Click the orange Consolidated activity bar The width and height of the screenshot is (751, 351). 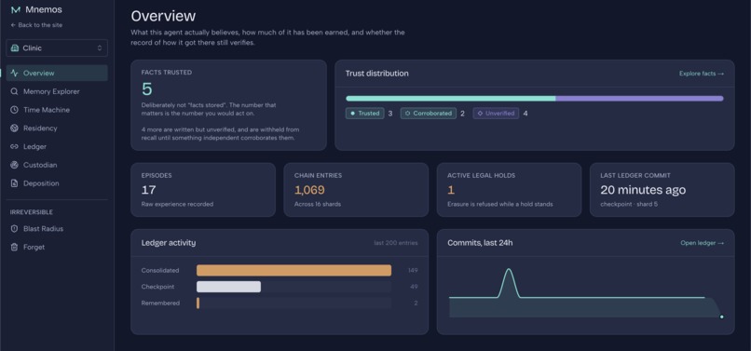coord(294,271)
